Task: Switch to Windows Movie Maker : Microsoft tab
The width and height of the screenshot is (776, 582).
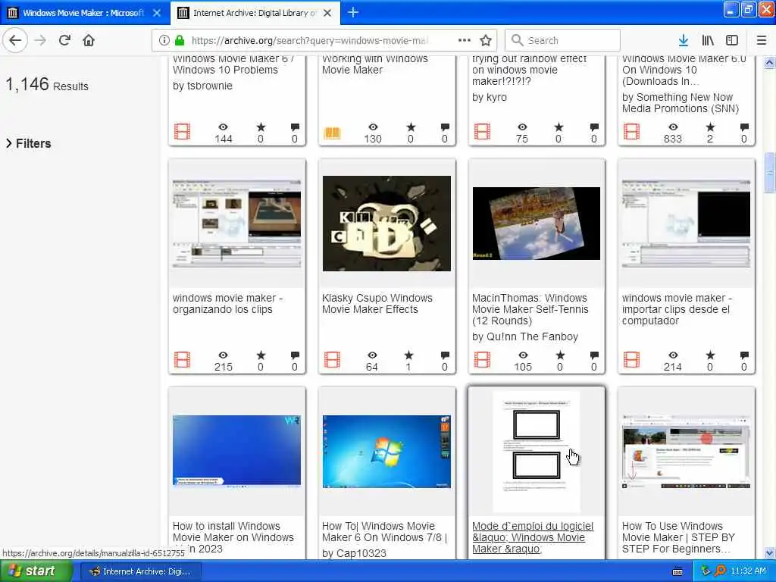Action: 84,13
